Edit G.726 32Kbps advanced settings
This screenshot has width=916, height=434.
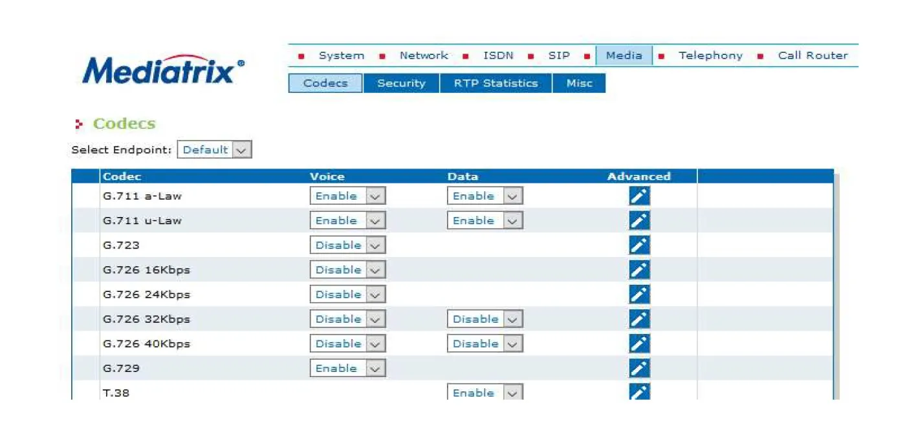click(x=638, y=319)
